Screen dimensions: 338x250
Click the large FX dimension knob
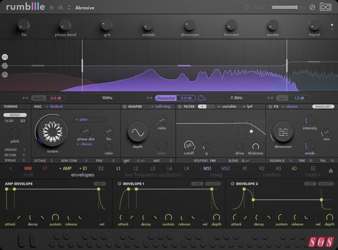[283, 132]
